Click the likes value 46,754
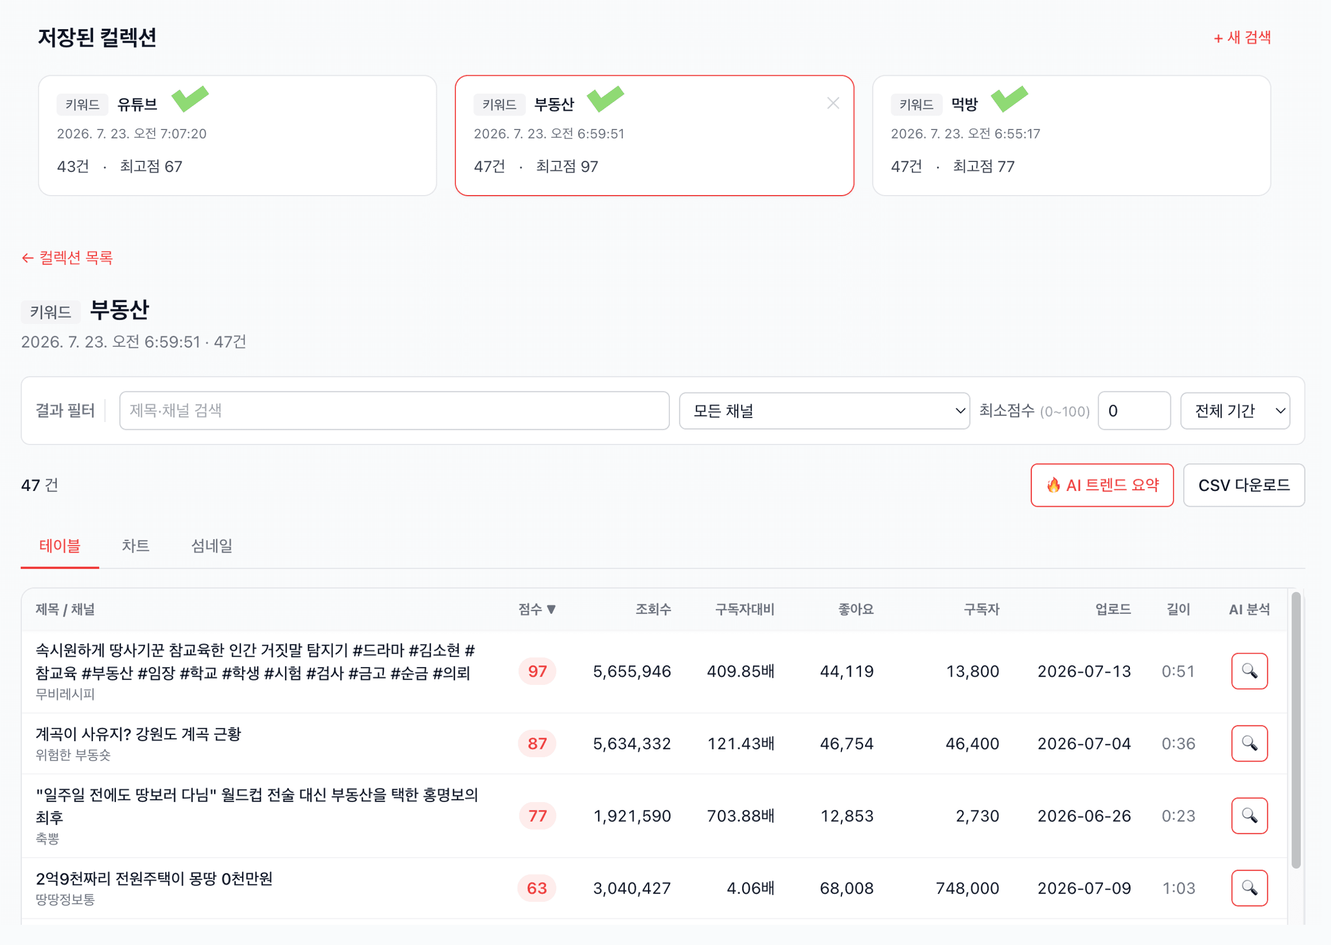 (x=846, y=744)
